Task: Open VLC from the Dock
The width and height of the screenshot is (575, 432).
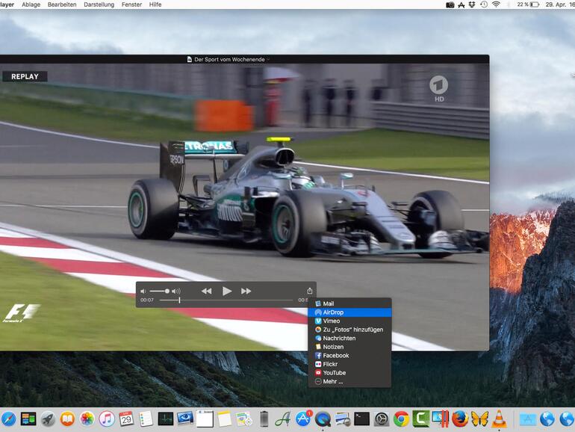Action: pyautogui.click(x=499, y=419)
